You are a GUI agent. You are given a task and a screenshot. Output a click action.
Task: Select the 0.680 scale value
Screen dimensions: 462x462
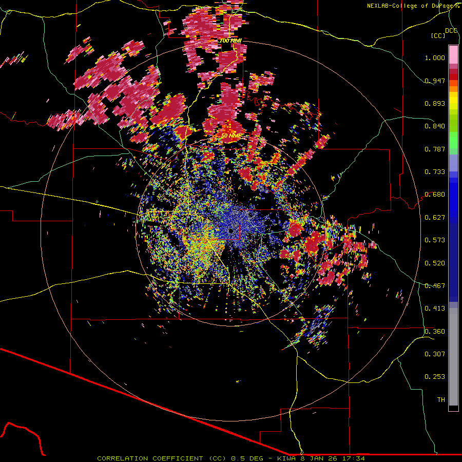(435, 195)
